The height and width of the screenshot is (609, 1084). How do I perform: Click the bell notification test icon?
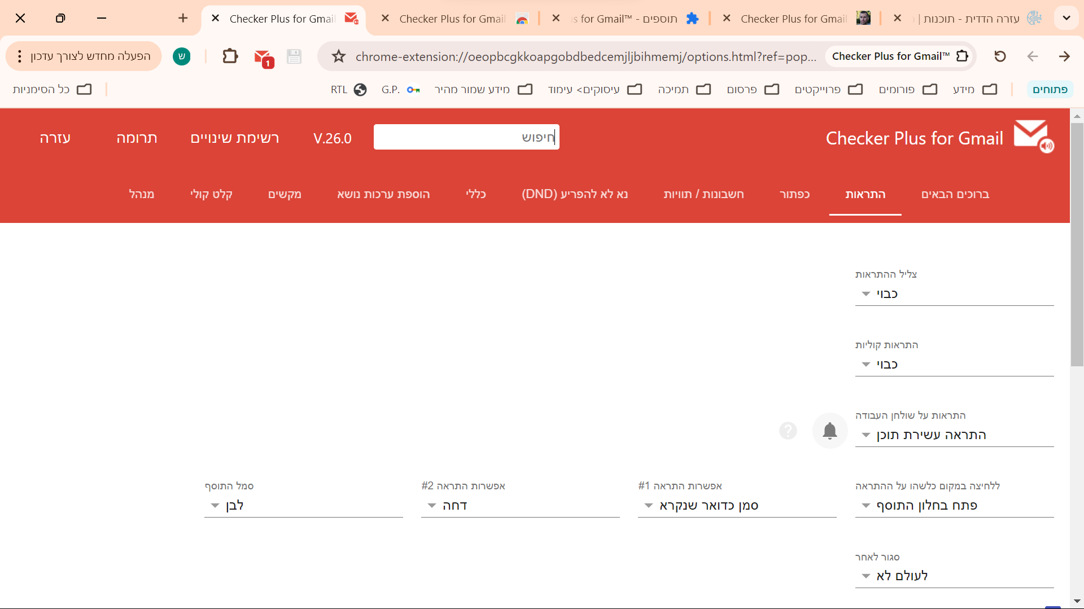tap(829, 431)
